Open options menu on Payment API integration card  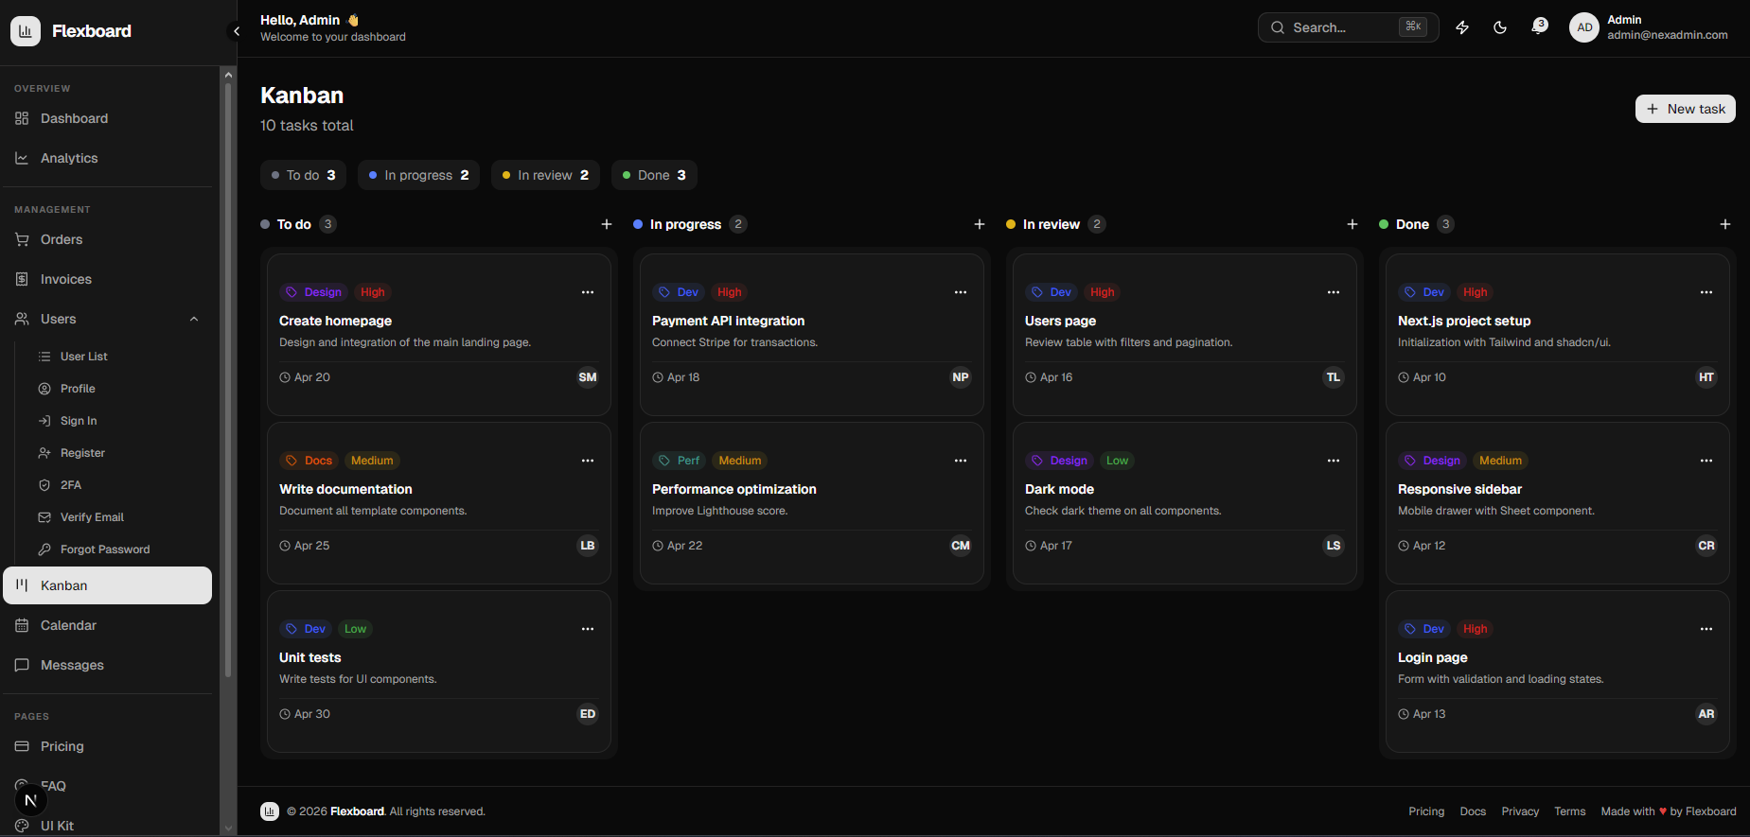961,292
